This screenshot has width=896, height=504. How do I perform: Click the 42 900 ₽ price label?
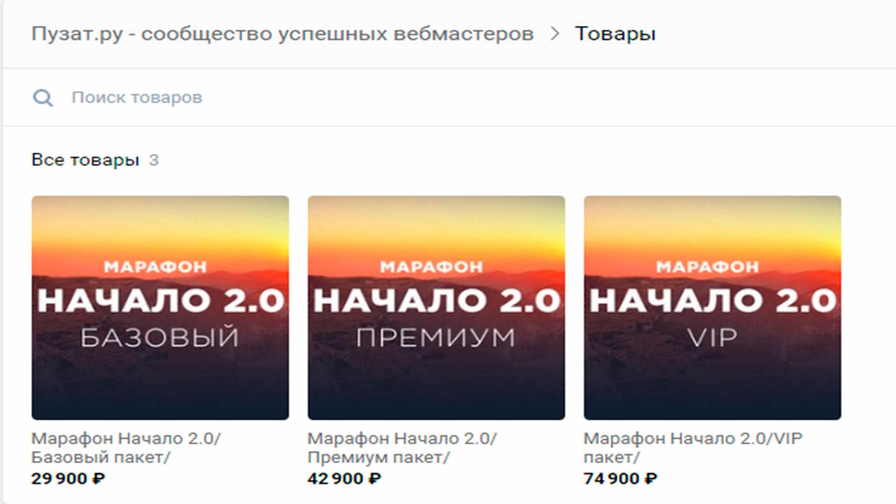coord(344,479)
